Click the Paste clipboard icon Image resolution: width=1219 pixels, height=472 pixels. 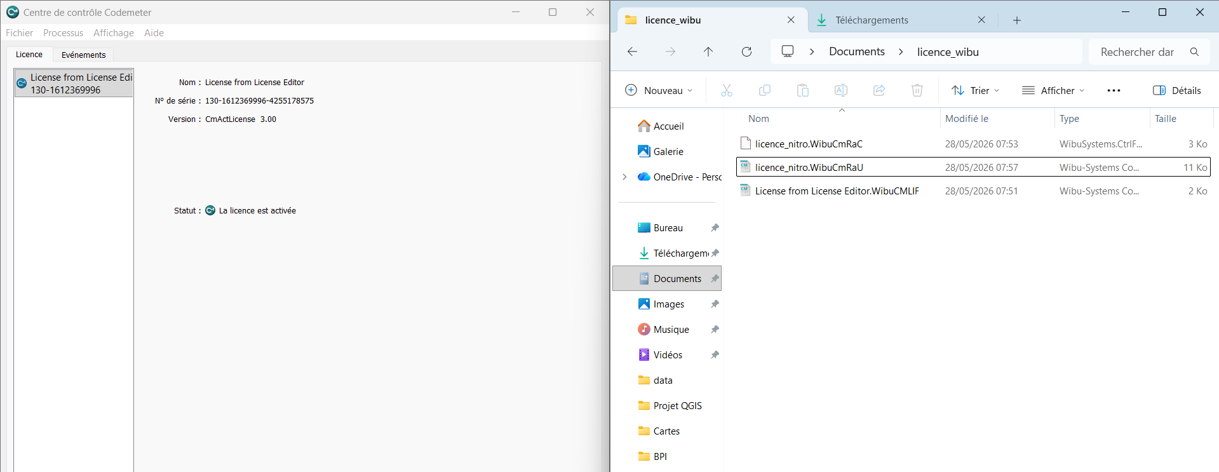[x=803, y=90]
